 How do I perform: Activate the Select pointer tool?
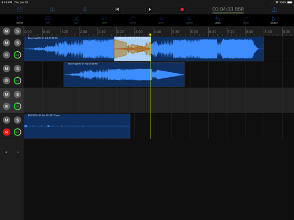click(274, 20)
